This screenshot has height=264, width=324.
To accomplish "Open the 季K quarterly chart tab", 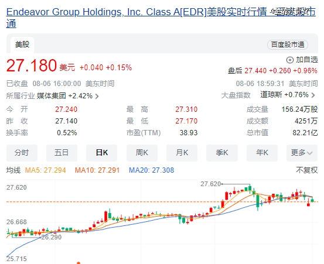I will click(222, 153).
